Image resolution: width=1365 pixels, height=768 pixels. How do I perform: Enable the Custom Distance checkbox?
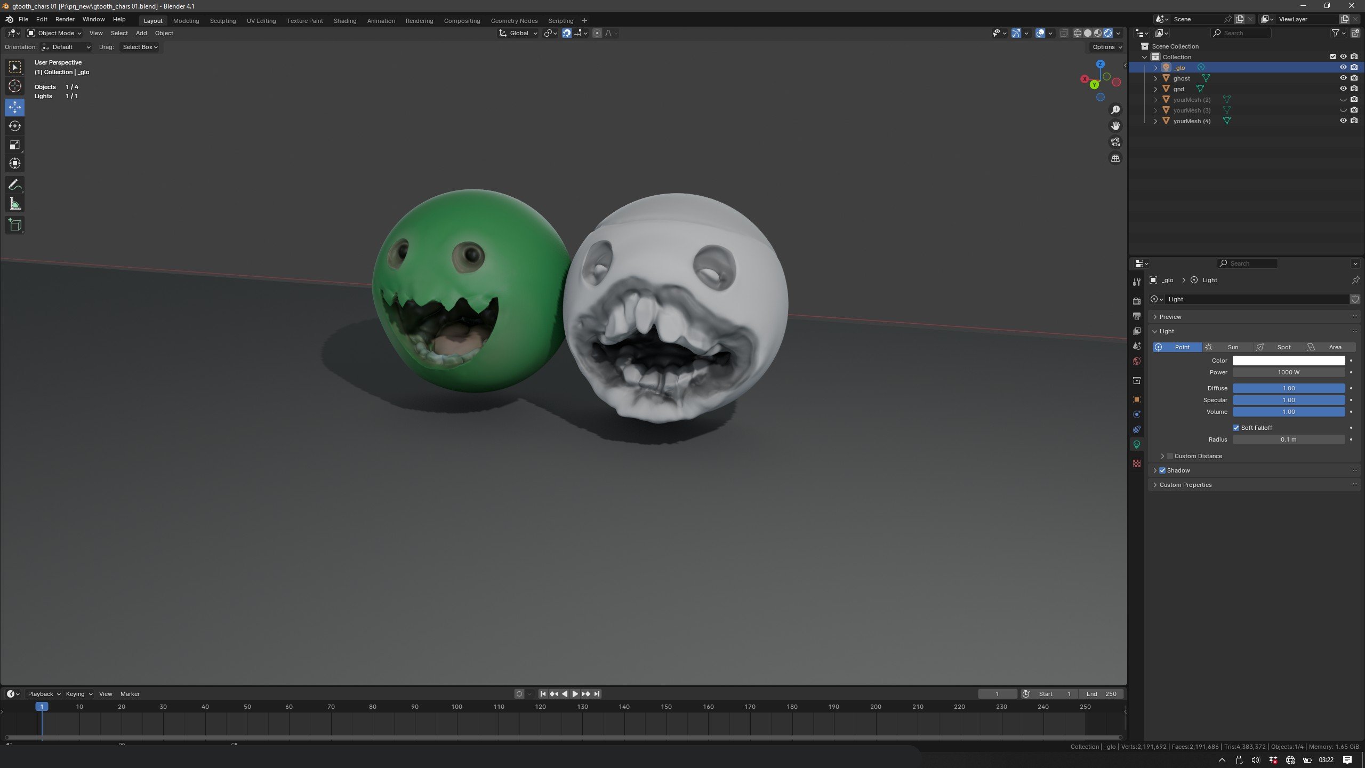click(x=1170, y=455)
